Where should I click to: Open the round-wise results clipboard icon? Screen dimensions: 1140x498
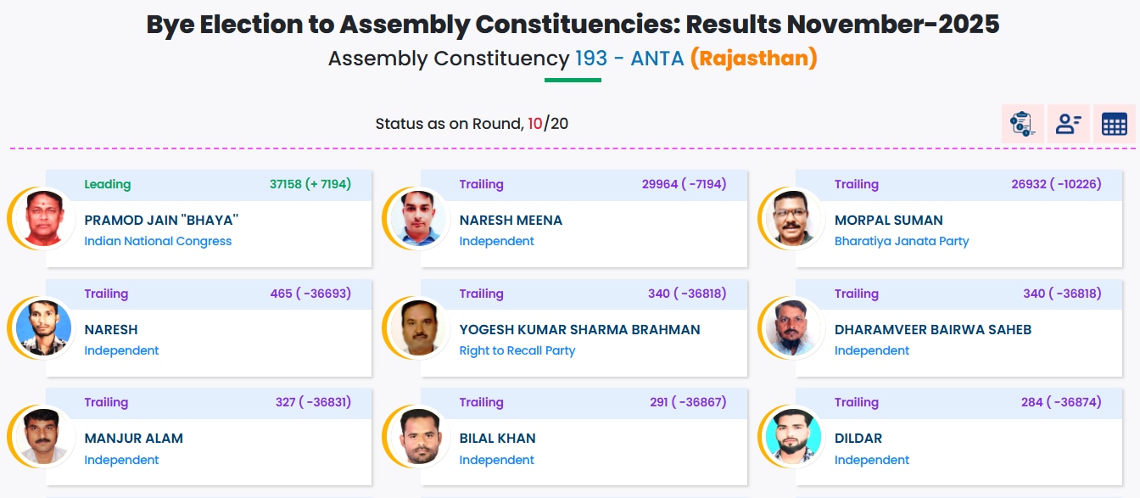pos(1022,124)
